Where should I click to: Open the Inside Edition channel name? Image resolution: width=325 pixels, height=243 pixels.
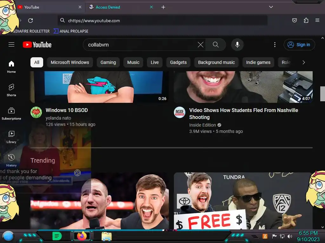(202, 125)
